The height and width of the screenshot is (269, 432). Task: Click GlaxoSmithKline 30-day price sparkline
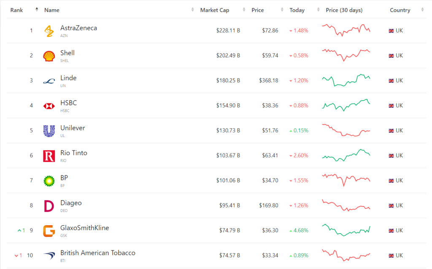pos(346,230)
